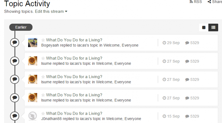Open J0nathan88's avatar thumbnail

33,116
